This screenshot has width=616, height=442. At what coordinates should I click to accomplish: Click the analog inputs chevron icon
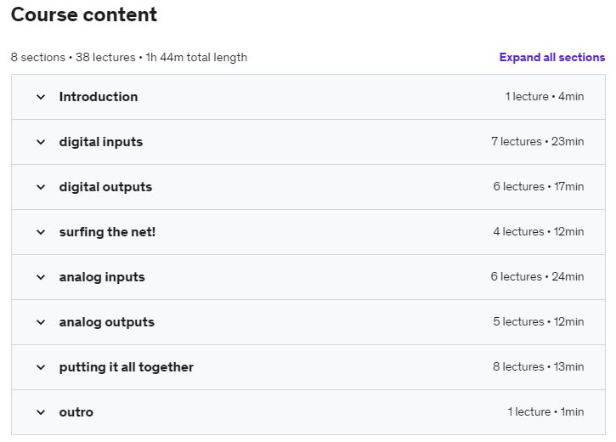point(41,277)
